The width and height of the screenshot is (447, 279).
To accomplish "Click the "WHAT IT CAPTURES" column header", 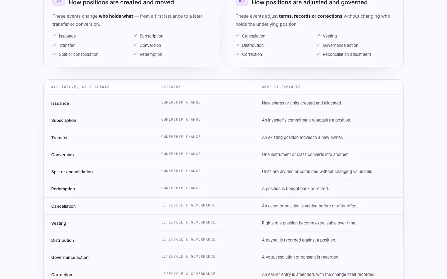I will pos(281,87).
